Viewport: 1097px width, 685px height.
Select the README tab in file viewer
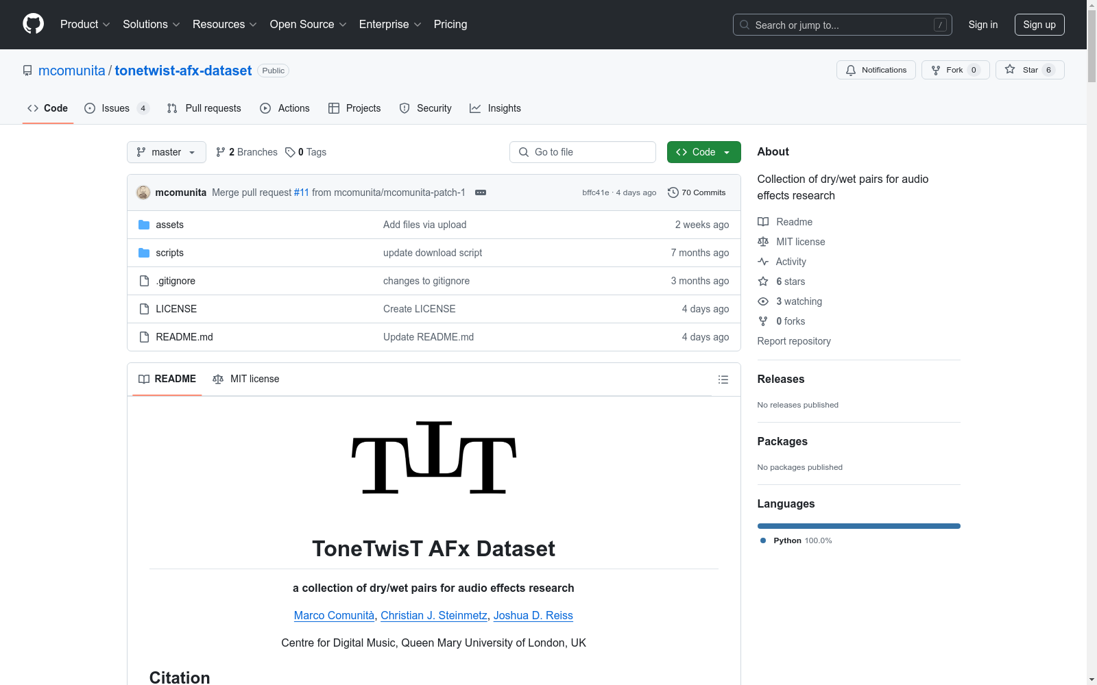[x=167, y=379]
